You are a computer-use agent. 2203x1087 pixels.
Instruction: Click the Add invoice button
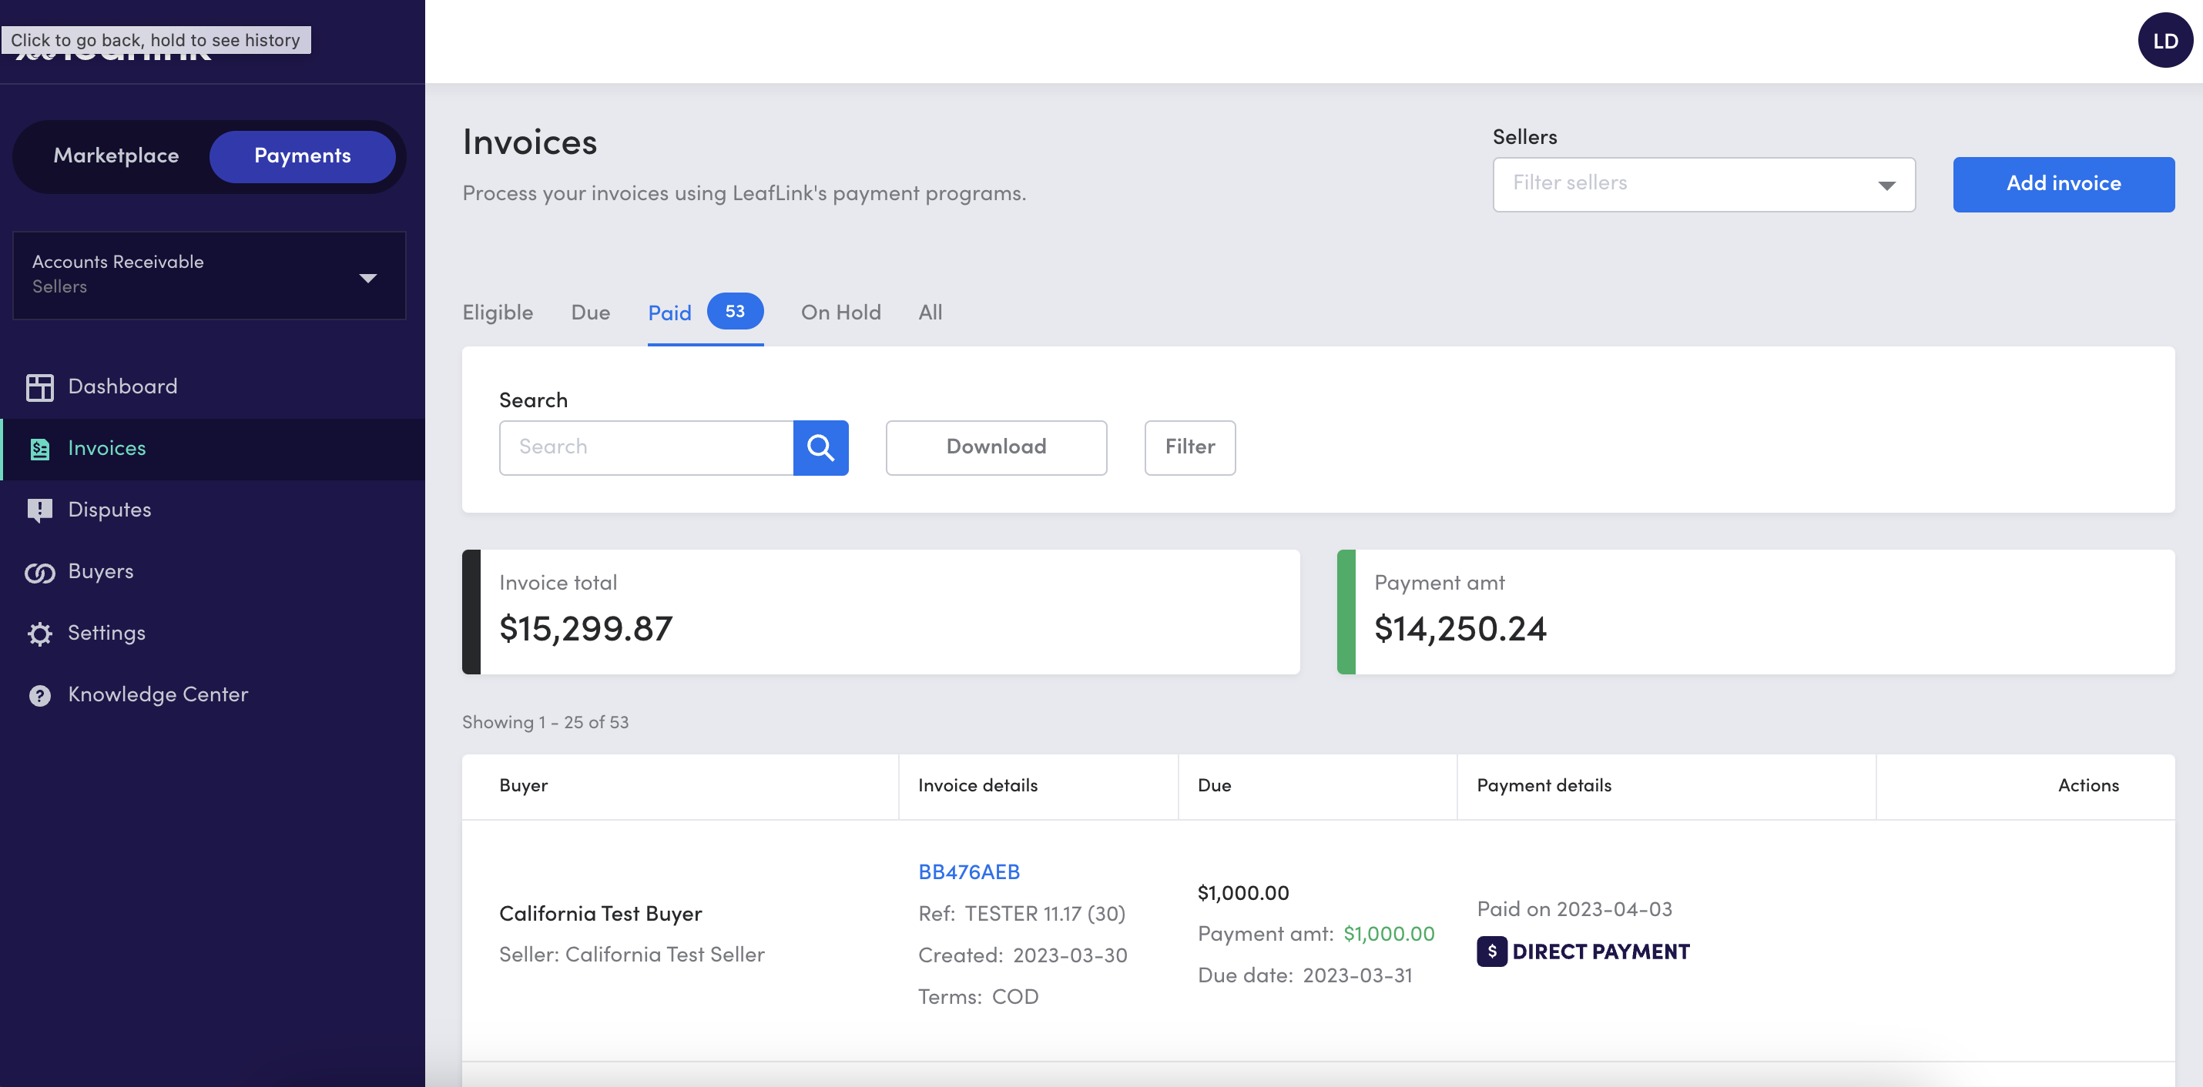click(x=2063, y=184)
